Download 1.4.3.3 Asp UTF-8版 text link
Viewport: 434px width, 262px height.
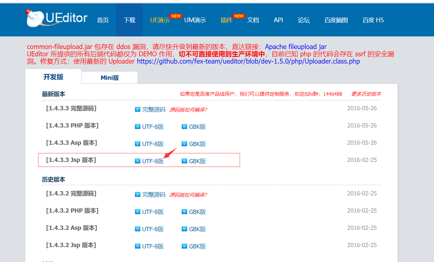[x=153, y=144]
